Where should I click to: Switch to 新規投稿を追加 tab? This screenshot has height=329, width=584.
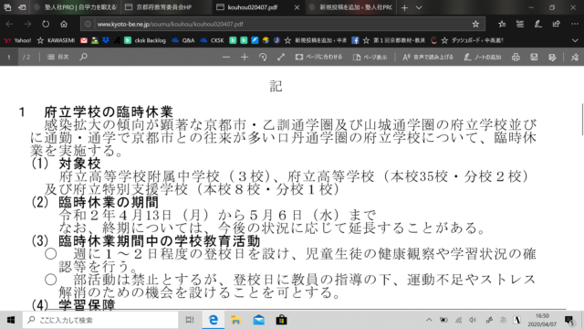point(350,7)
